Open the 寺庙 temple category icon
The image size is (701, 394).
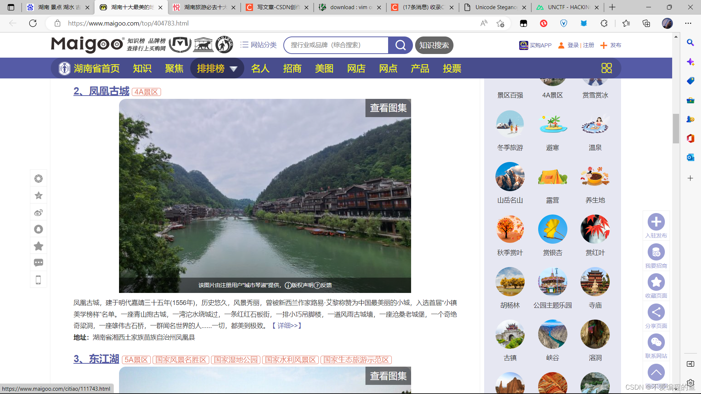click(595, 282)
